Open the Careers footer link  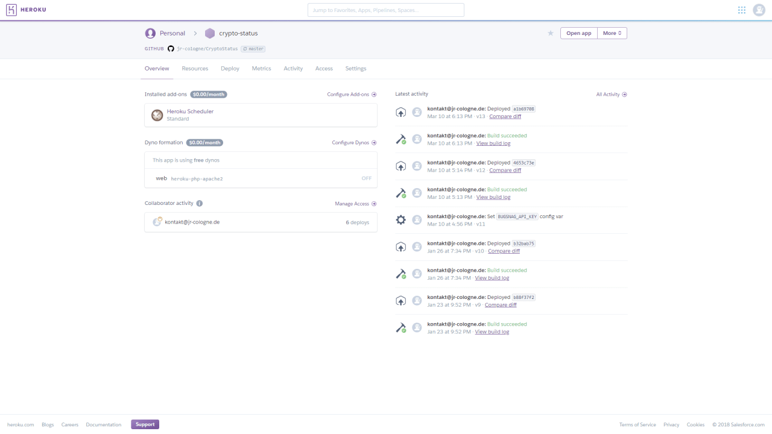point(70,424)
